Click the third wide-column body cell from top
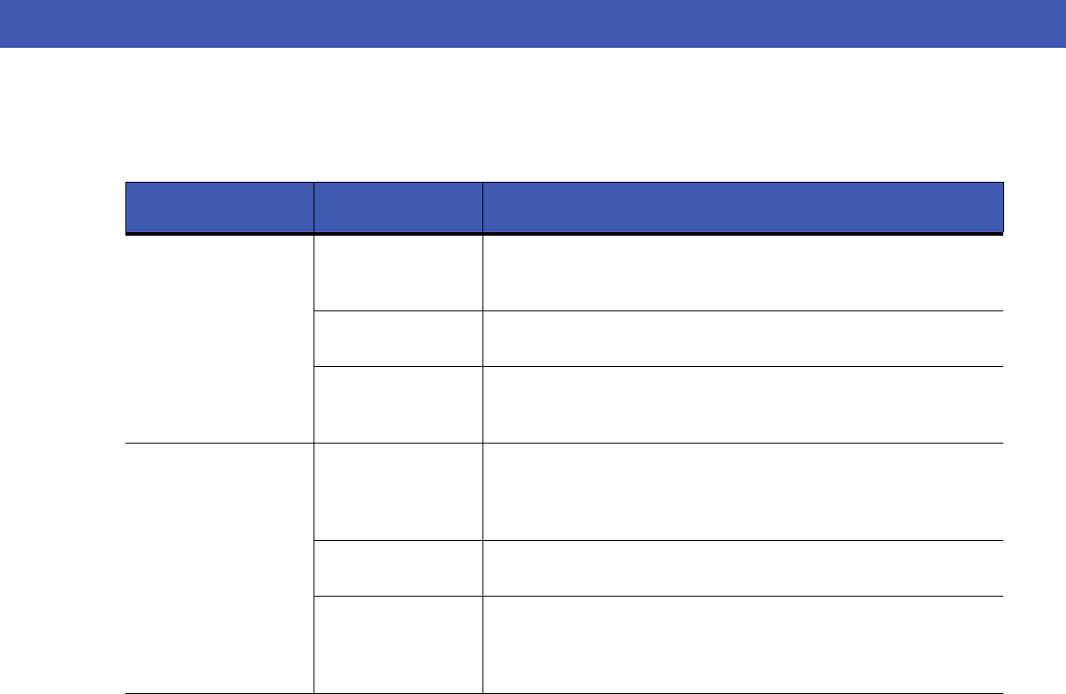 coord(743,405)
